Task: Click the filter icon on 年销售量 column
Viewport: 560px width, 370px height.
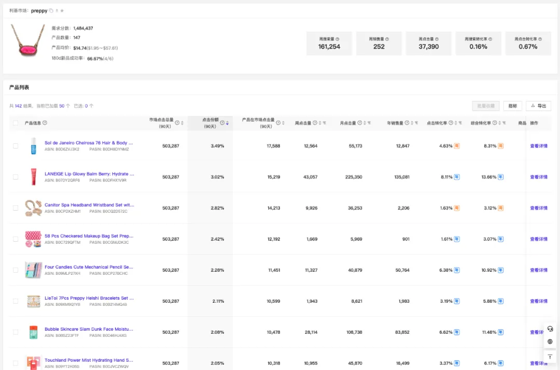Action: (416, 123)
